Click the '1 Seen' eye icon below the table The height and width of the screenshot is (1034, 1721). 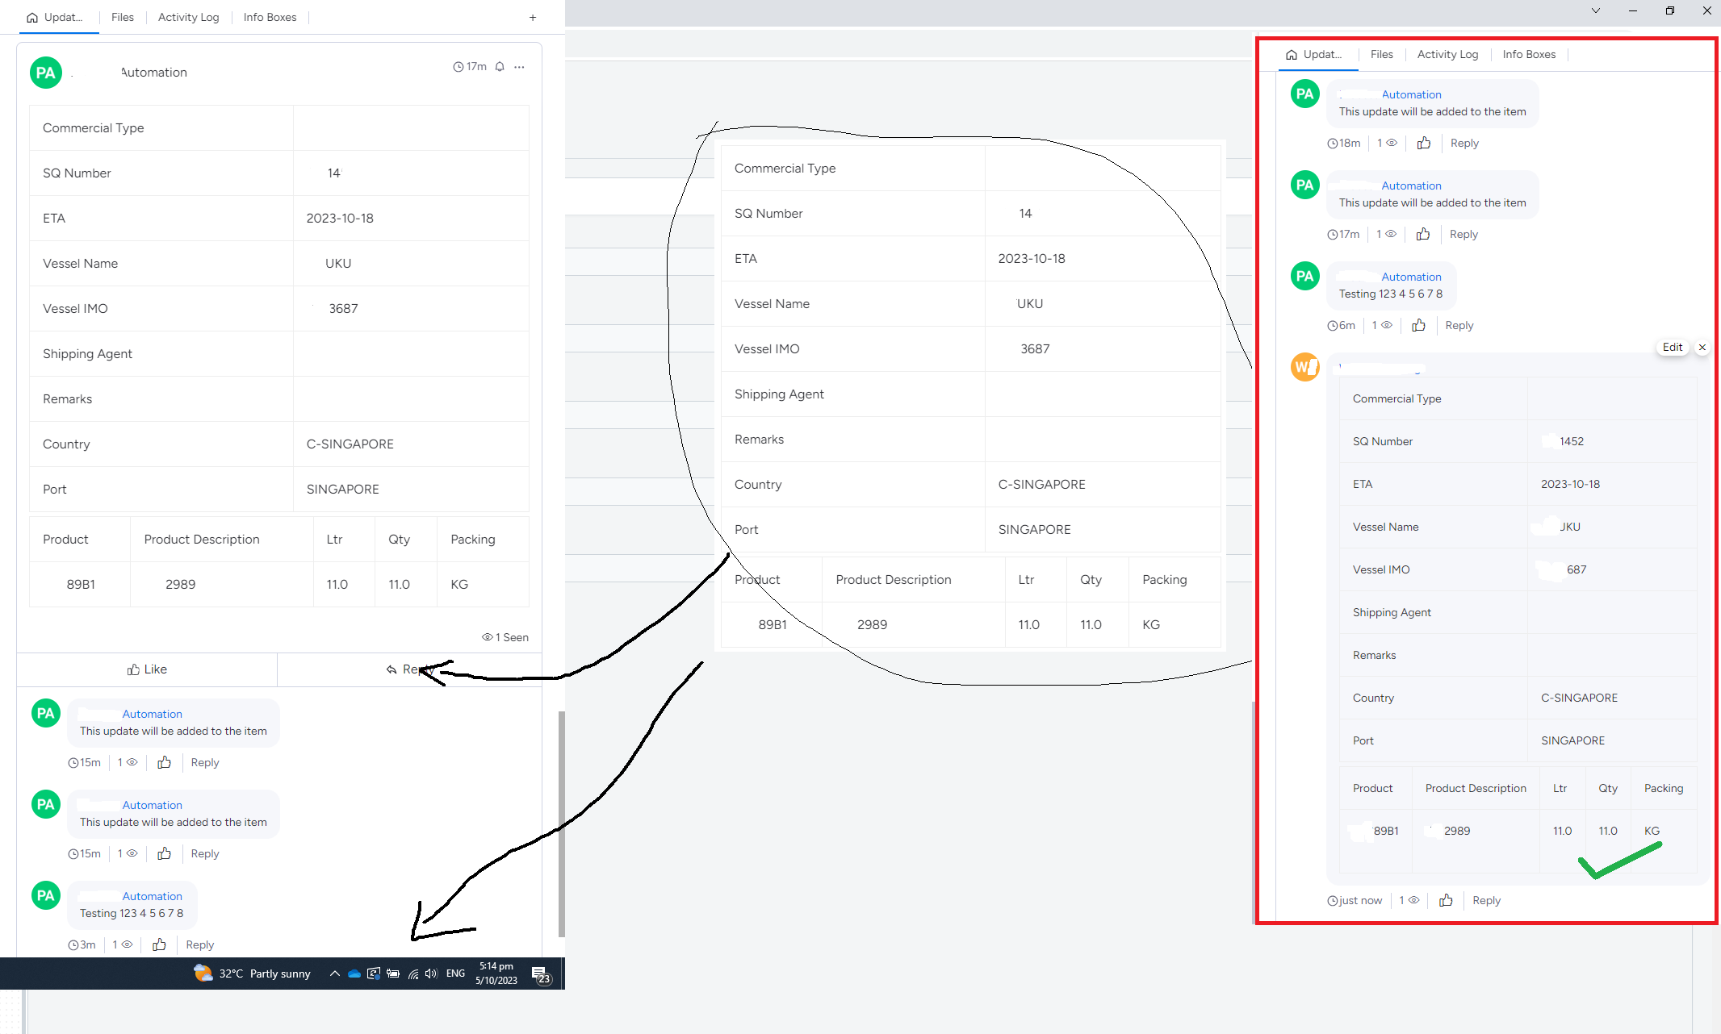pyautogui.click(x=488, y=637)
